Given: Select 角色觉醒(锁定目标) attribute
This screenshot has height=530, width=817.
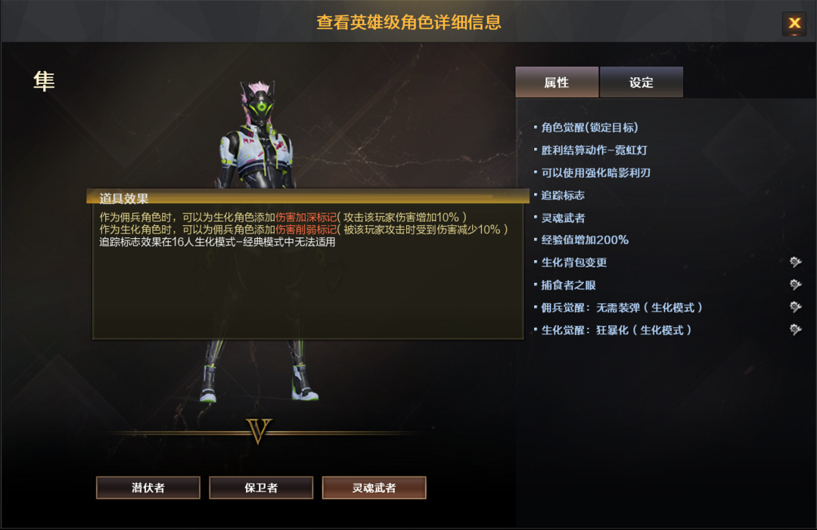Looking at the screenshot, I should 589,128.
